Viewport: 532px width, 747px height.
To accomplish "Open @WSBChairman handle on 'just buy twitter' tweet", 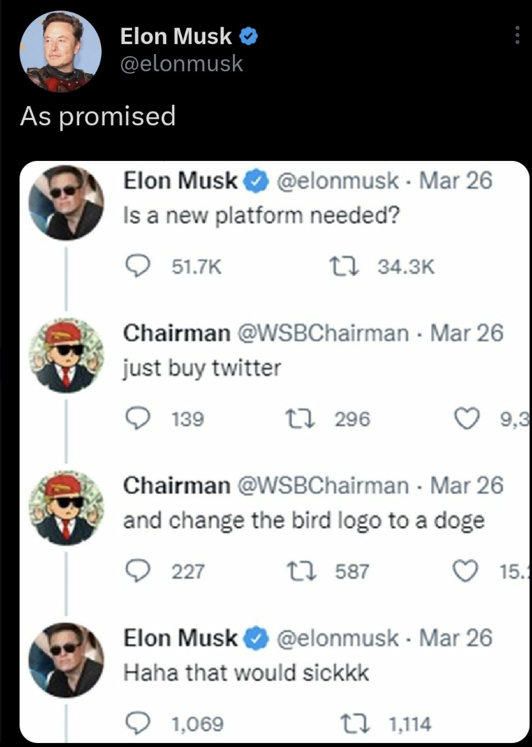I will [x=323, y=333].
